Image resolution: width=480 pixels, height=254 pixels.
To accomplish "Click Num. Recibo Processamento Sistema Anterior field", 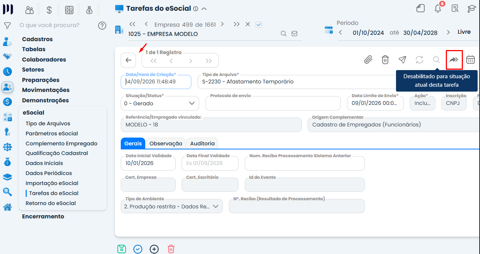I will click(x=305, y=163).
